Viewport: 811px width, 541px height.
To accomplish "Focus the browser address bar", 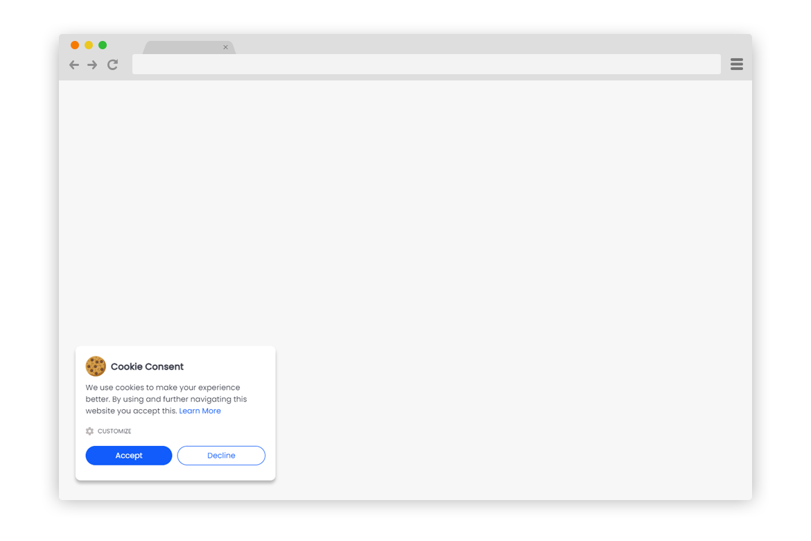I will click(x=426, y=65).
